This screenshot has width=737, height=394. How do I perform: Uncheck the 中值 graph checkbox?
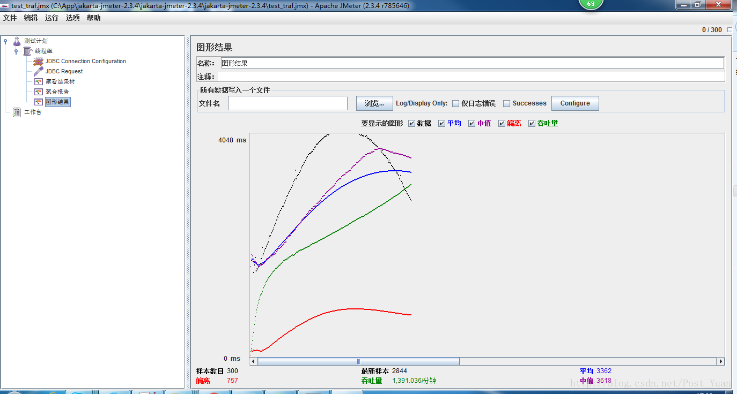click(471, 123)
